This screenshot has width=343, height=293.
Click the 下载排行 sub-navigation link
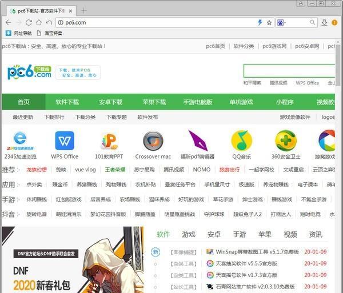(54, 117)
